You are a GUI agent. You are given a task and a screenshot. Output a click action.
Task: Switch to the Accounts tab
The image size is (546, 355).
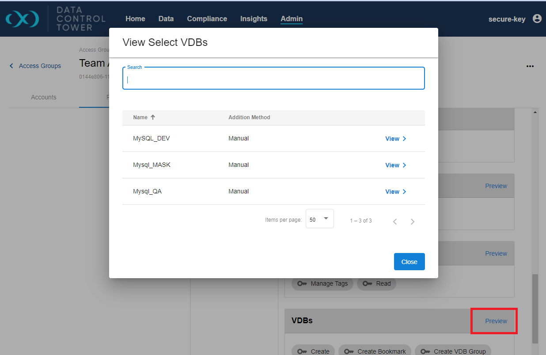pyautogui.click(x=44, y=97)
